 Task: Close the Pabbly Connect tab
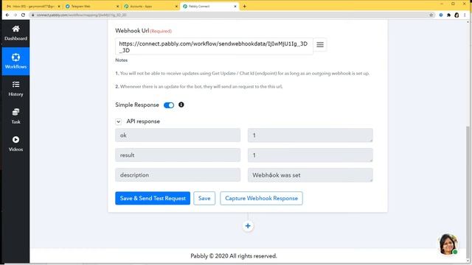235,7
